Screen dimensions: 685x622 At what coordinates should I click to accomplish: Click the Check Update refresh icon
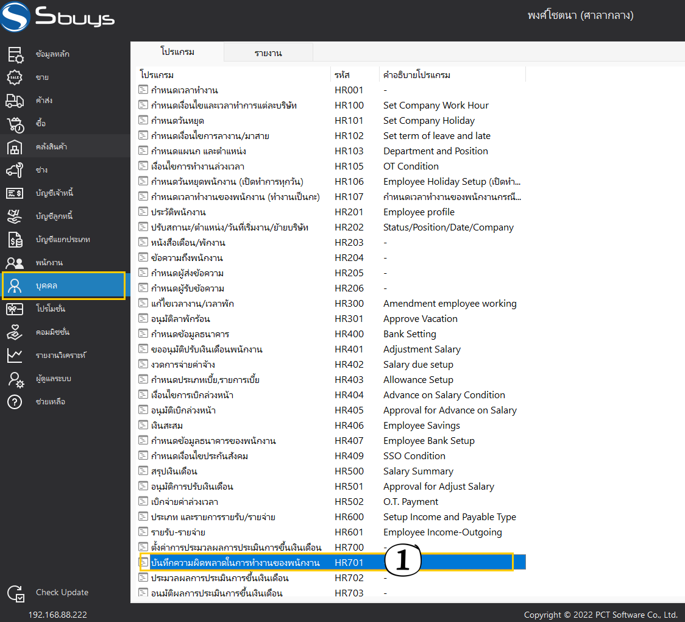pyautogui.click(x=16, y=593)
